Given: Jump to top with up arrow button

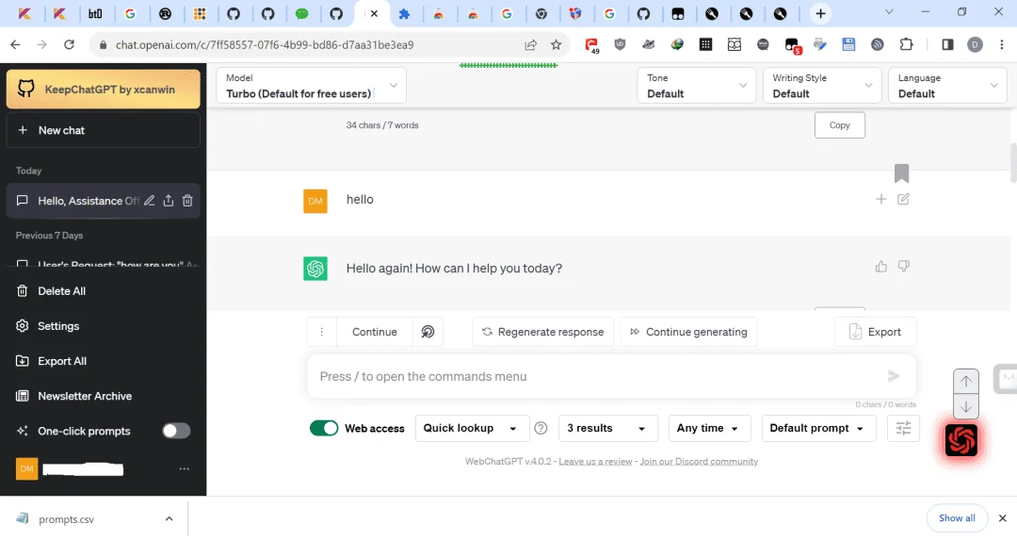Looking at the screenshot, I should pos(966,381).
